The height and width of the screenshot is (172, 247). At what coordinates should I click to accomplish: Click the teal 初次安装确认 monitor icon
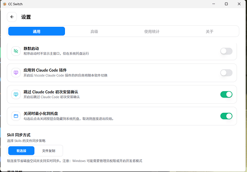[16, 94]
